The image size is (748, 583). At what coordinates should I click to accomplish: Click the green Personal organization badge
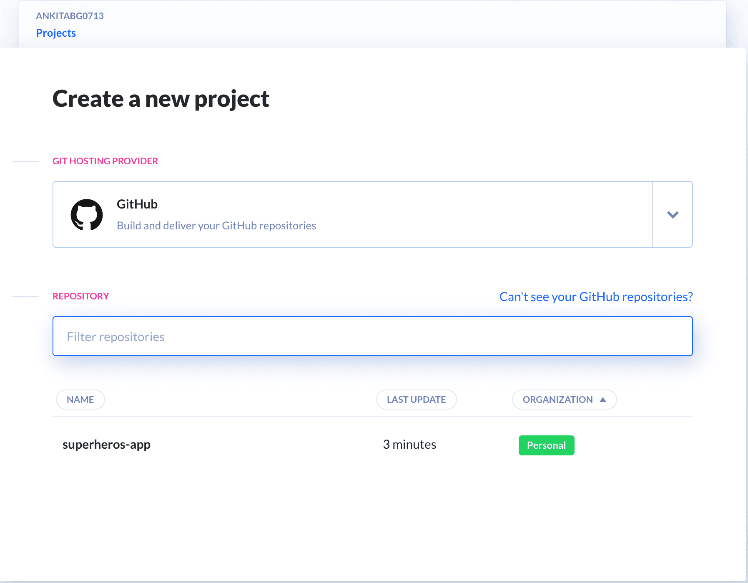pos(546,445)
